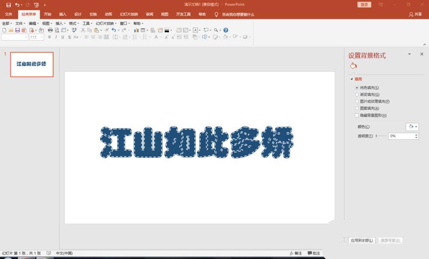Collapse the 填充 section
The image size is (429, 259).
pos(352,79)
